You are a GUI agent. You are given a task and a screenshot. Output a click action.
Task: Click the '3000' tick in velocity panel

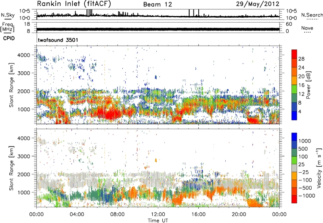pos(24,156)
